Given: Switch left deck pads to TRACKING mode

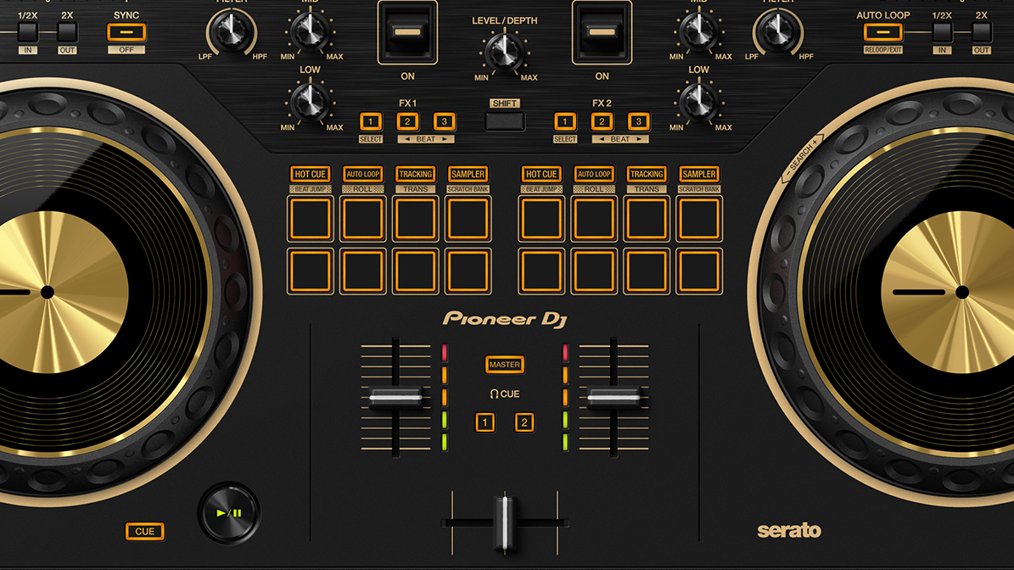Looking at the screenshot, I should click(x=415, y=175).
